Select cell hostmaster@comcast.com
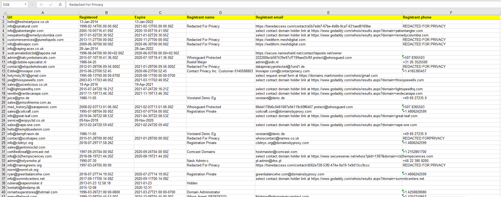The image size is (501, 197). click(x=328, y=152)
